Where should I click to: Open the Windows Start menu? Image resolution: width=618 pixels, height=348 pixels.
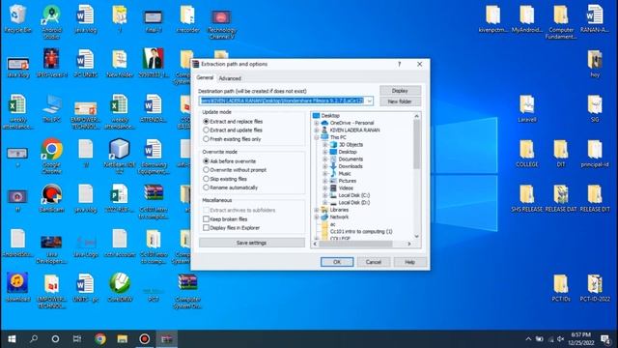(x=12, y=339)
